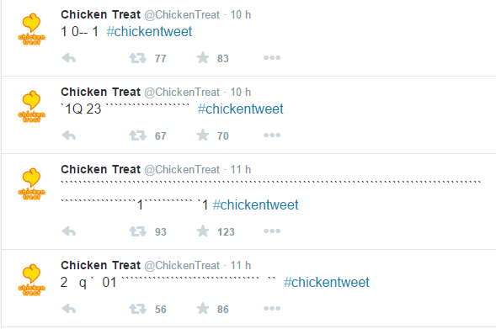Favorite the tweet with 70 stars

click(203, 135)
